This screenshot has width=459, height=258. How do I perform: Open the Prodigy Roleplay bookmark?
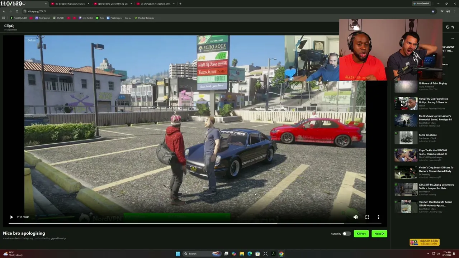pos(144,18)
